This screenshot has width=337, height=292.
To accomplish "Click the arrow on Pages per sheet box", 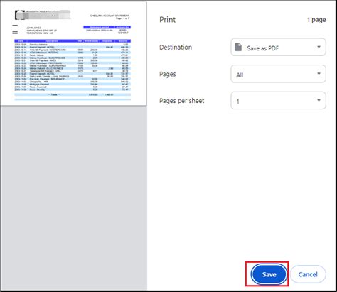I will (319, 100).
